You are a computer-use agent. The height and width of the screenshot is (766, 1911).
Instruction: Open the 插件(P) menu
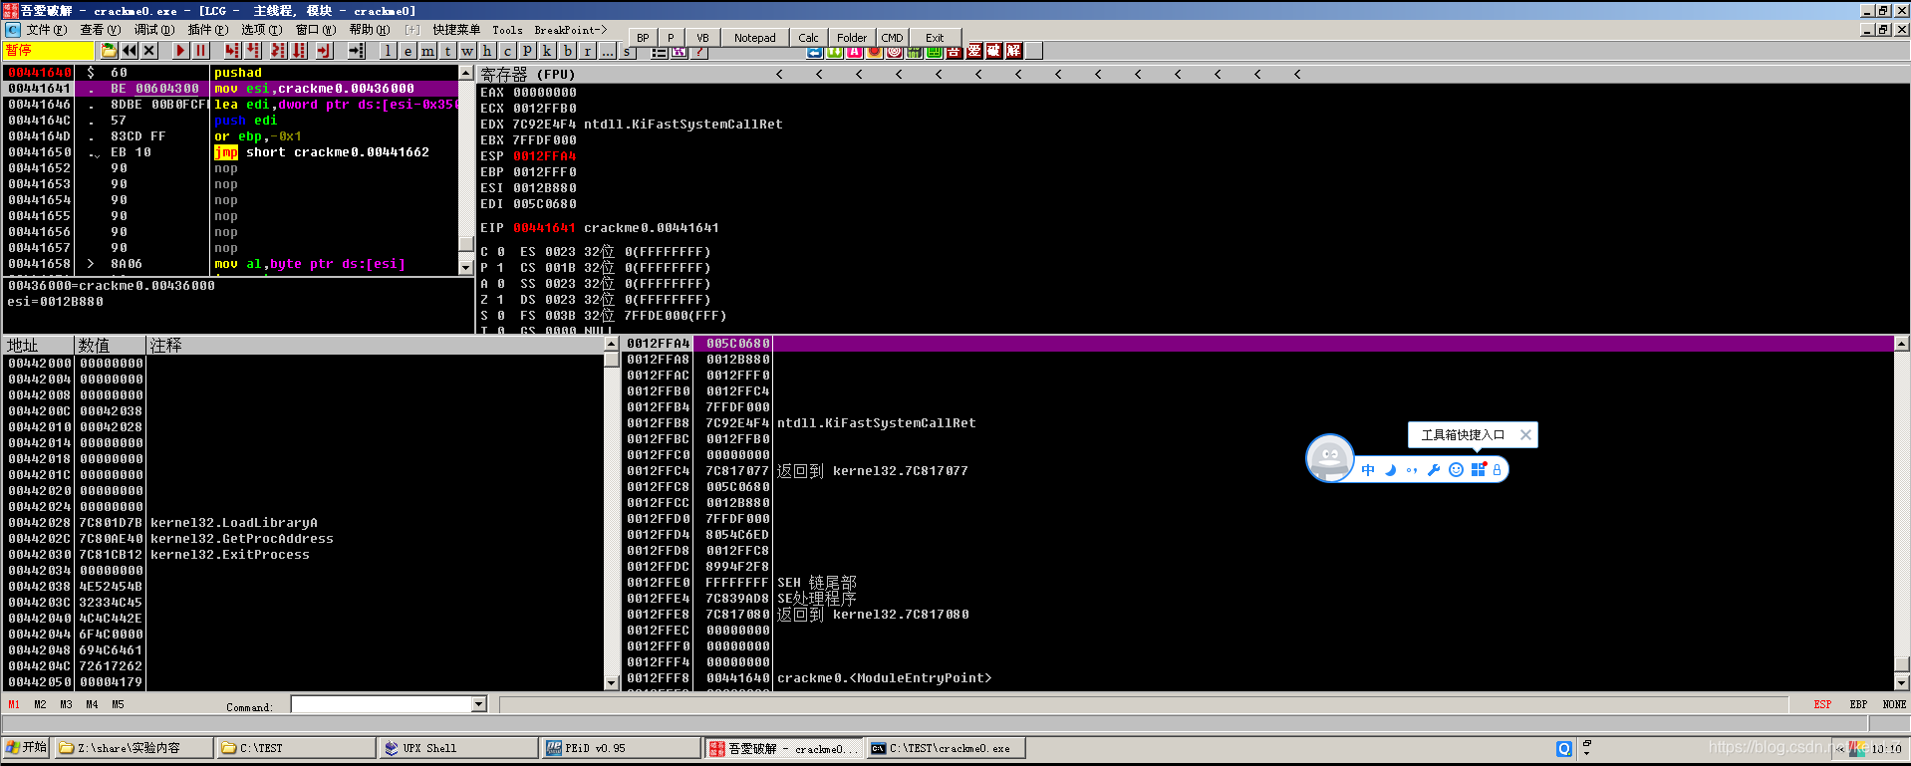pyautogui.click(x=207, y=30)
